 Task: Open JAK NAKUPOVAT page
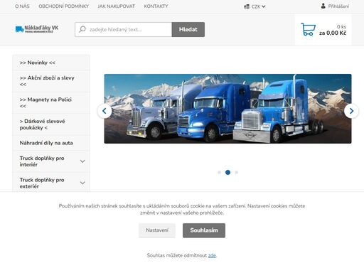point(116,6)
